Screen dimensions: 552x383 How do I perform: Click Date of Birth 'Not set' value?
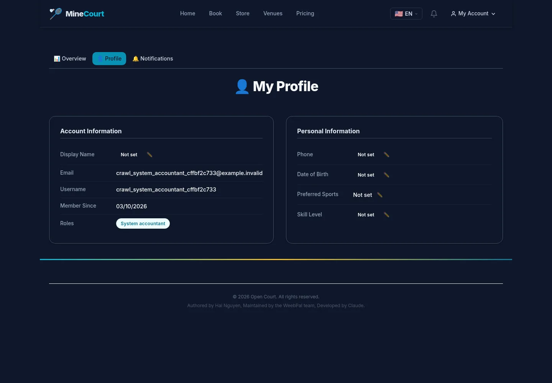tap(366, 175)
